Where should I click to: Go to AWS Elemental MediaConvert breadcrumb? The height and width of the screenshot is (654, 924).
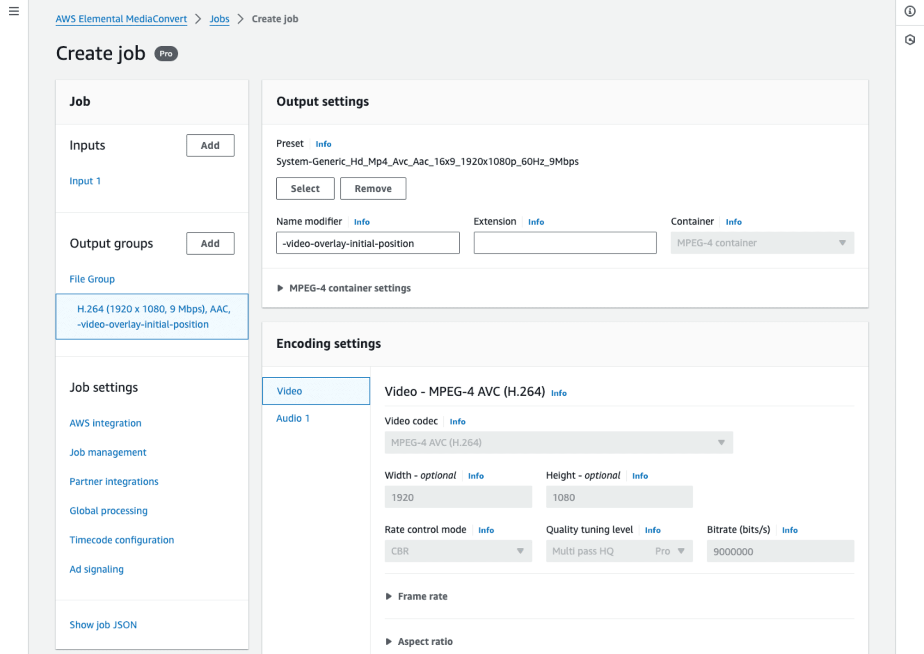pos(121,19)
